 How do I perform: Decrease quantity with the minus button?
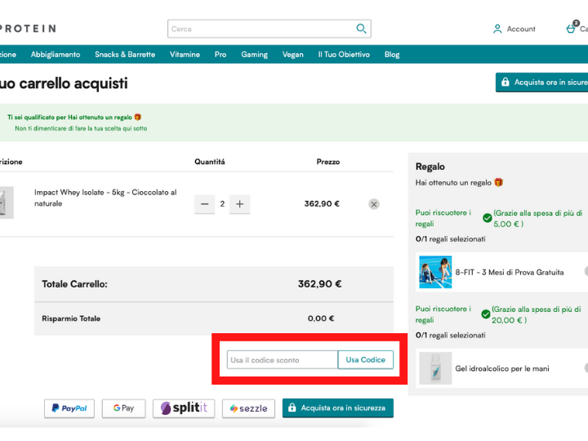coord(204,204)
